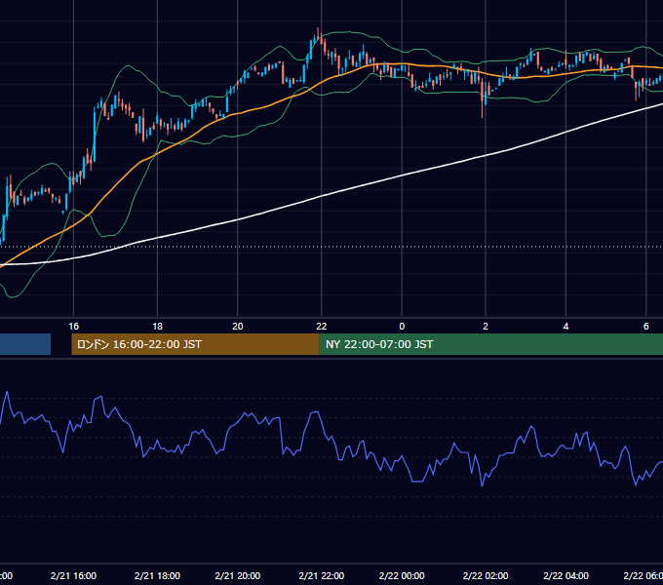
Task: Click the 2/21 20:00 time label
Action: (238, 575)
